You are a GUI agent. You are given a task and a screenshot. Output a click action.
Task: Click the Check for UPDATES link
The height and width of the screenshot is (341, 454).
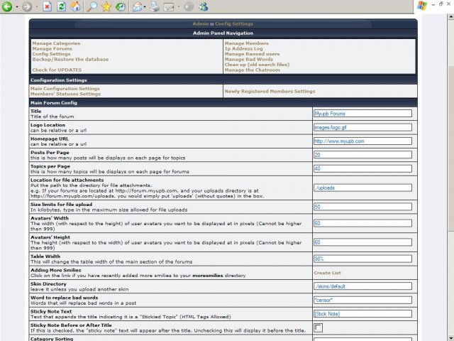coord(57,70)
